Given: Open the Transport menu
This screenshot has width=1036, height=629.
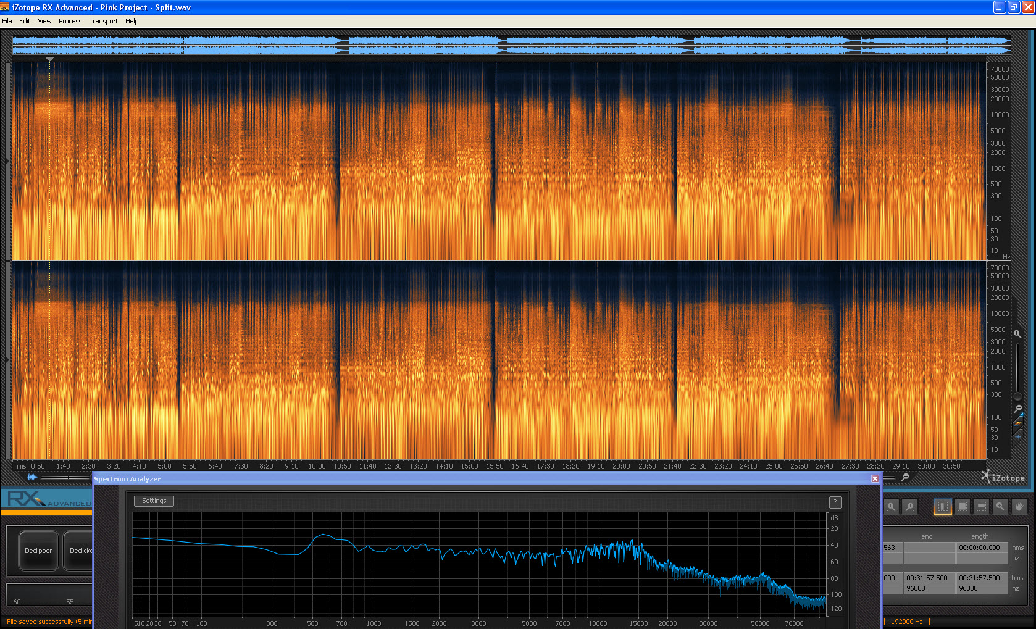Looking at the screenshot, I should (x=103, y=21).
